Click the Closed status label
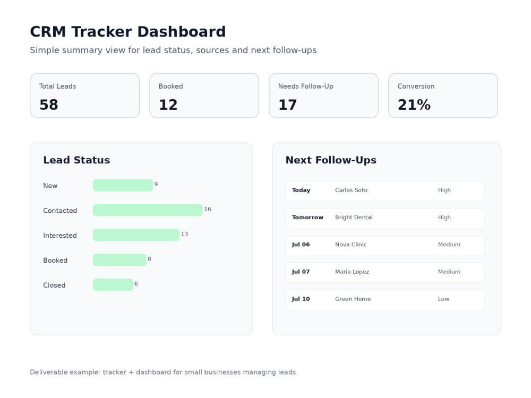Screen dimensions: 531x398 [54, 285]
